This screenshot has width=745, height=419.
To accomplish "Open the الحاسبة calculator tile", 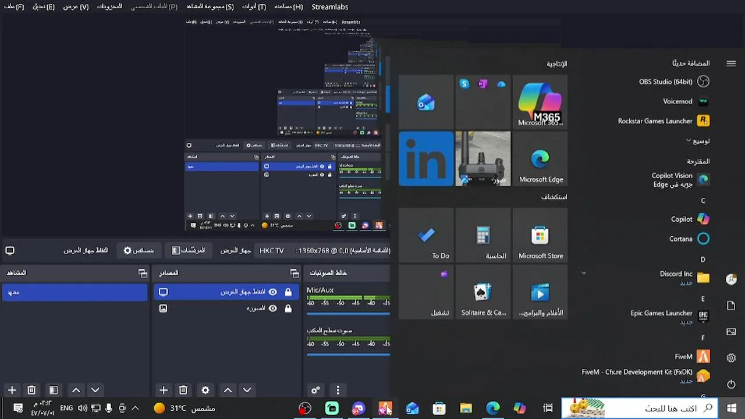I will click(x=483, y=235).
